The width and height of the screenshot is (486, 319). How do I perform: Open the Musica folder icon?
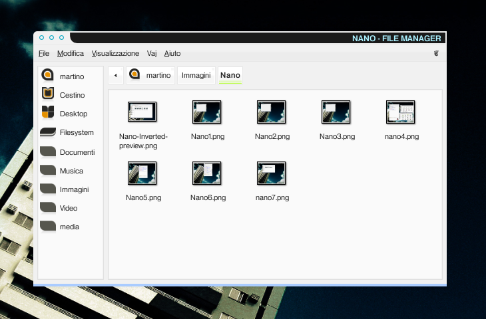(x=48, y=170)
